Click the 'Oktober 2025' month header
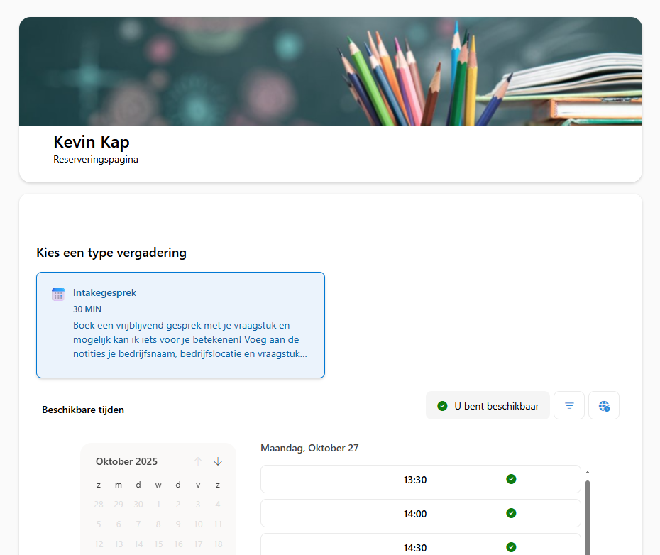 pos(126,461)
